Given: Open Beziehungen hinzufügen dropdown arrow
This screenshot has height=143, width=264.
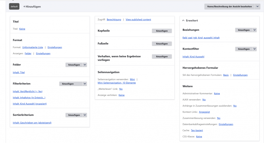Looking at the screenshot, I should pyautogui.click(x=254, y=30).
